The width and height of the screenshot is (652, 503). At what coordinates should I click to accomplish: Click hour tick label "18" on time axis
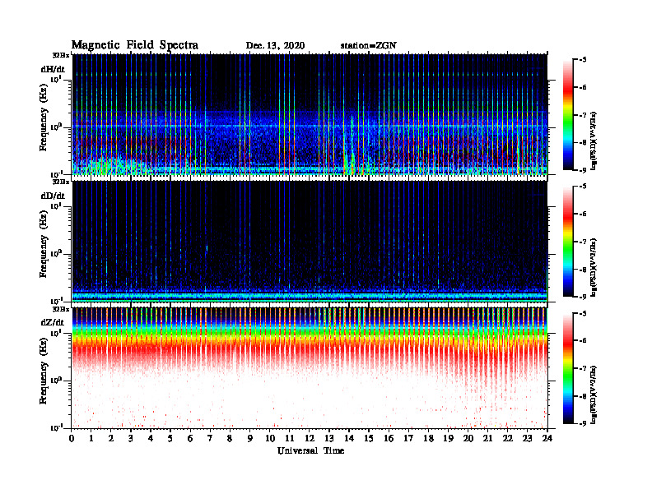tap(428, 439)
